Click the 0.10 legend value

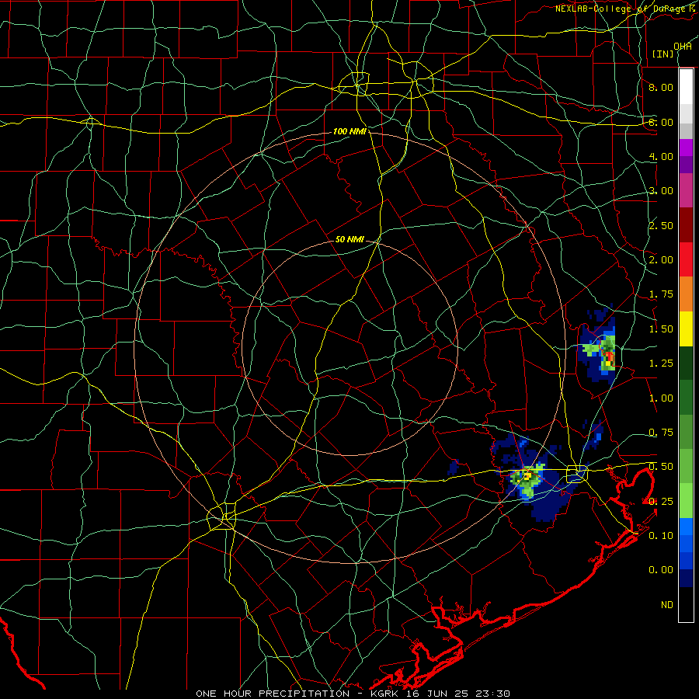[661, 536]
